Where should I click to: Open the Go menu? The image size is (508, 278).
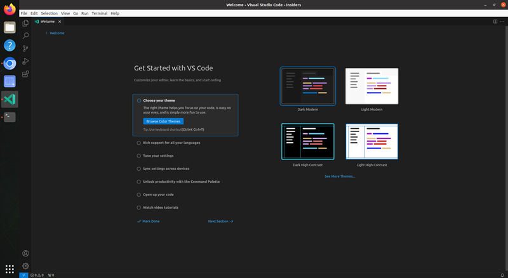pyautogui.click(x=76, y=13)
